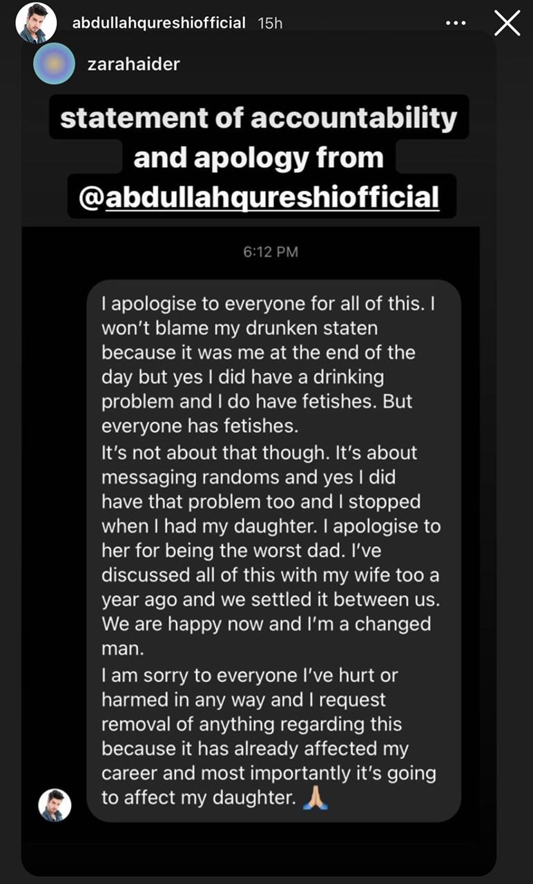Close the story with the X
533x884 pixels.
(507, 24)
